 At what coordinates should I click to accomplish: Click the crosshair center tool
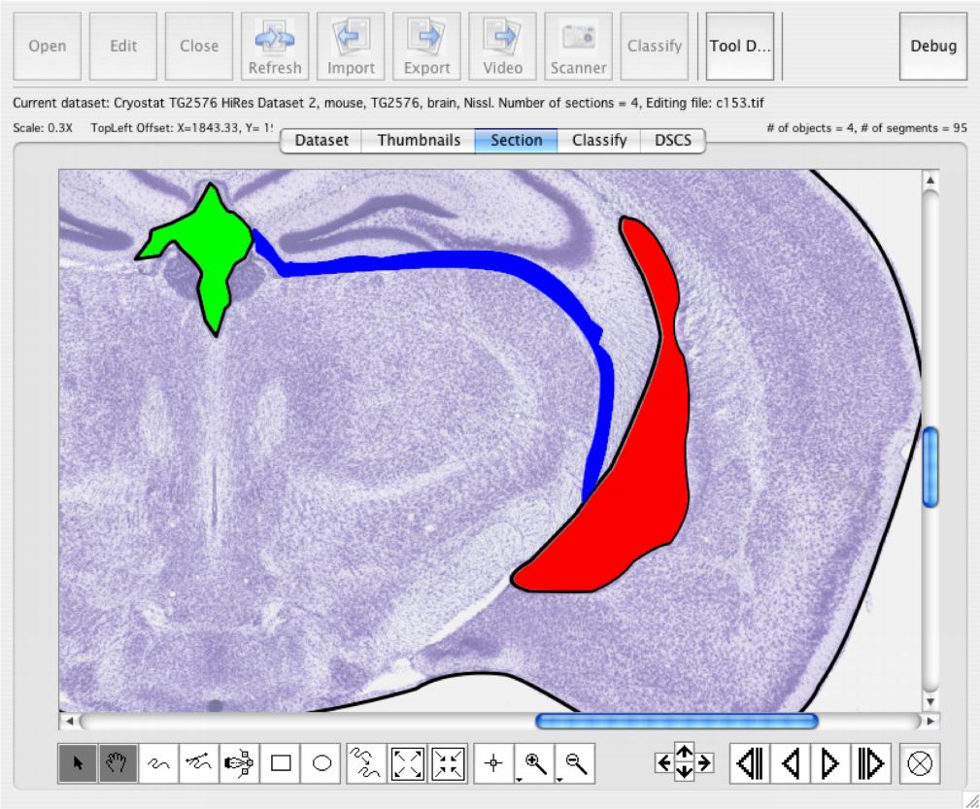point(493,764)
